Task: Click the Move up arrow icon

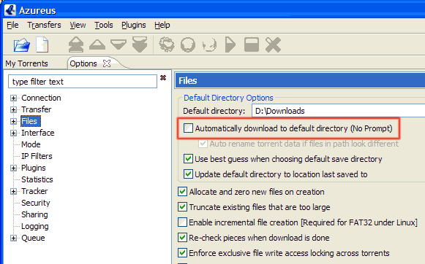Action: (97, 45)
